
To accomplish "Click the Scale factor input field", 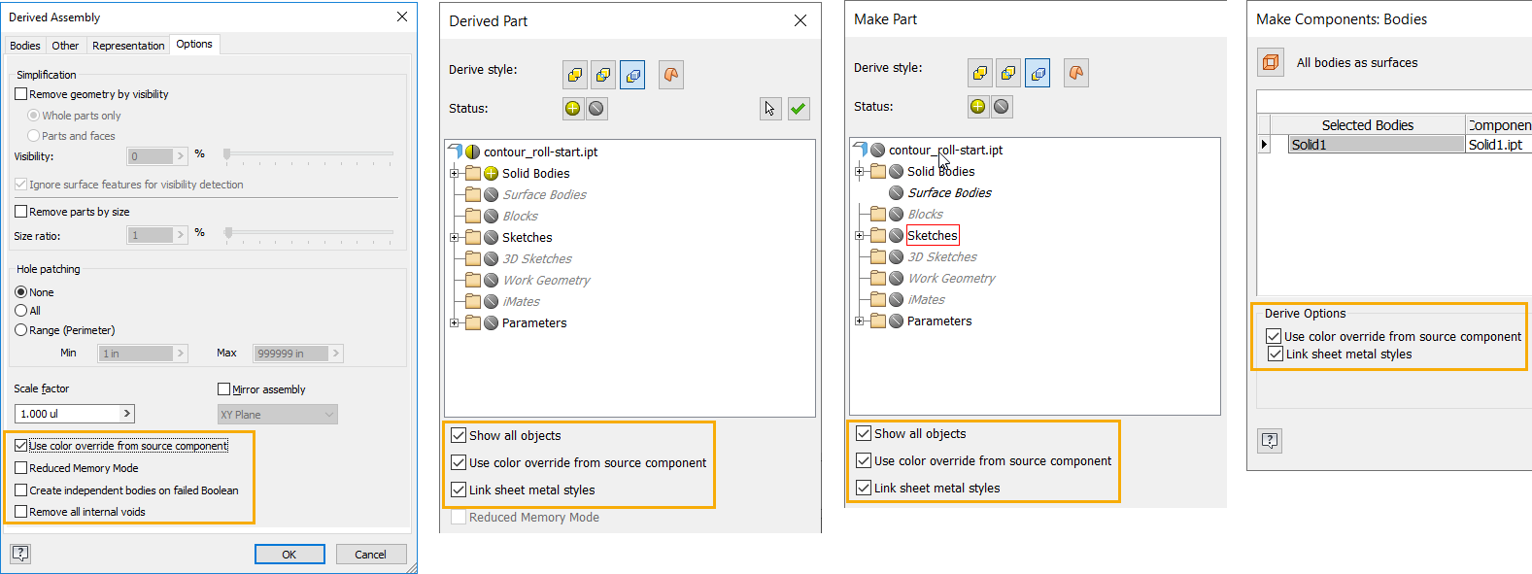I will click(x=66, y=414).
